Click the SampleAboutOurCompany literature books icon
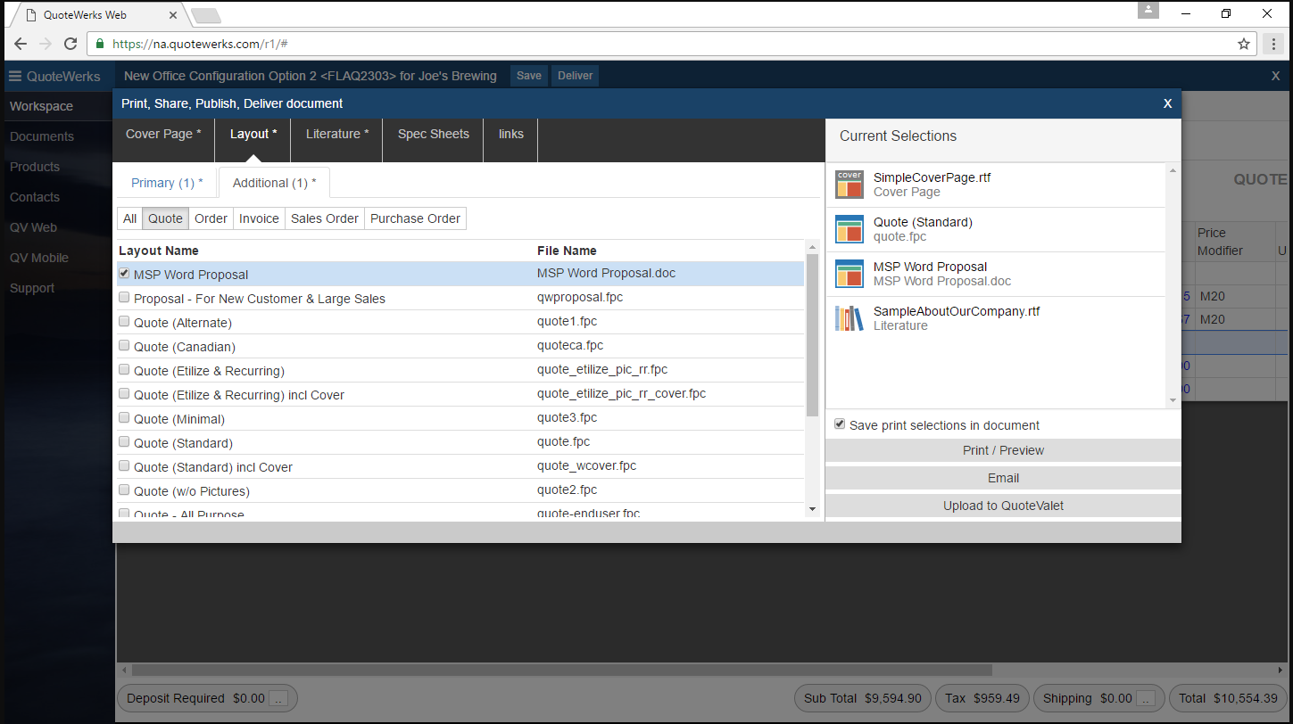1293x724 pixels. click(850, 318)
